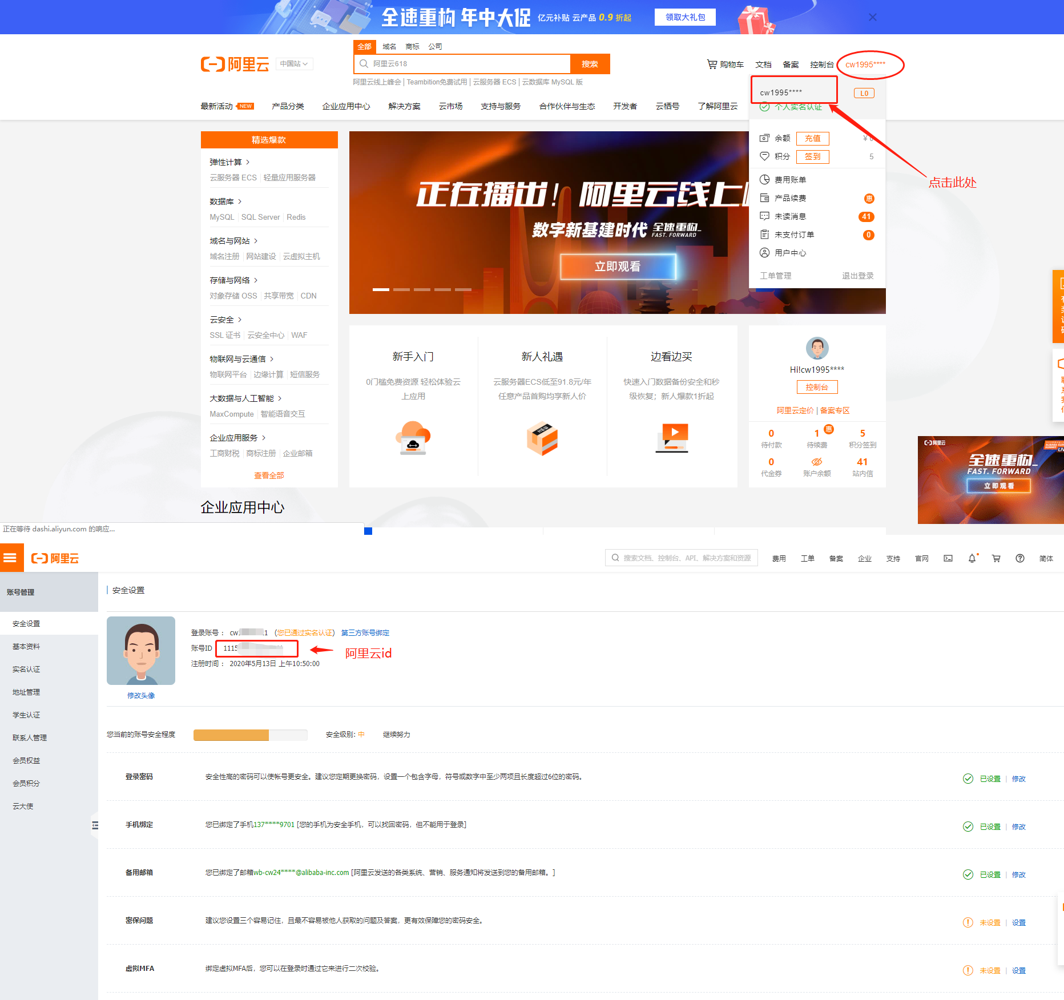Select 实名认证 in account sidebar

click(x=26, y=669)
